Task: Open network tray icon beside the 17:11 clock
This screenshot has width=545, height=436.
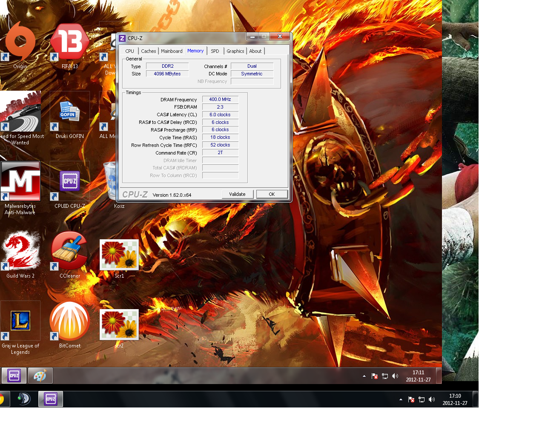Action: [385, 376]
